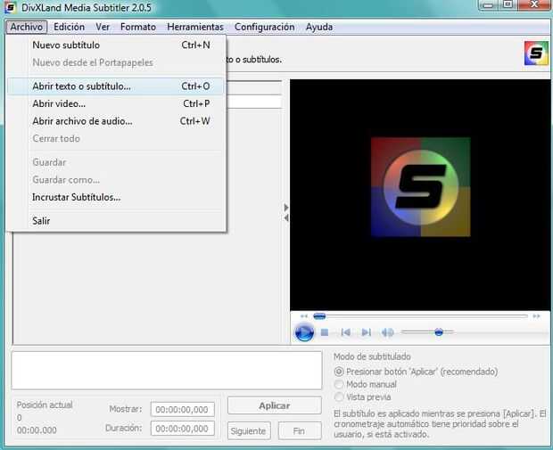Click the grayed Guardar entry
The image size is (553, 450).
pyautogui.click(x=116, y=162)
